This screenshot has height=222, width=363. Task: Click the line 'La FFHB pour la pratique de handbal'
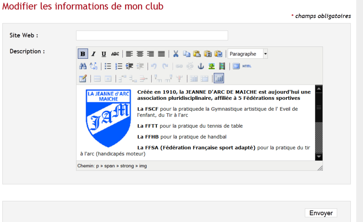click(182, 137)
